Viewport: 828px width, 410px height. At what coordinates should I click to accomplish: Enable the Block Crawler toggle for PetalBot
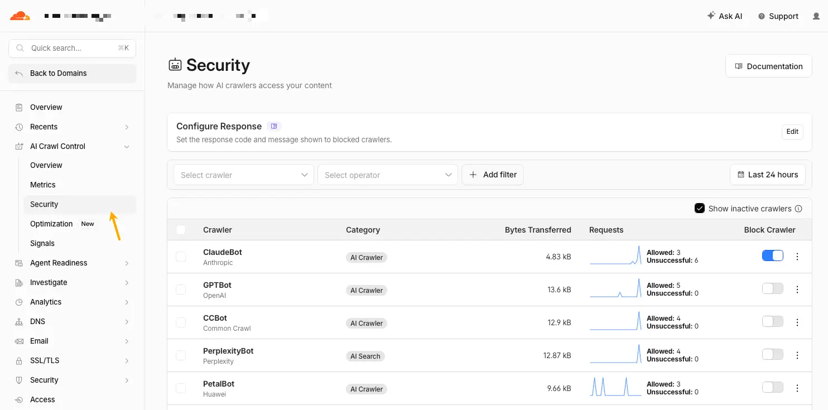773,388
